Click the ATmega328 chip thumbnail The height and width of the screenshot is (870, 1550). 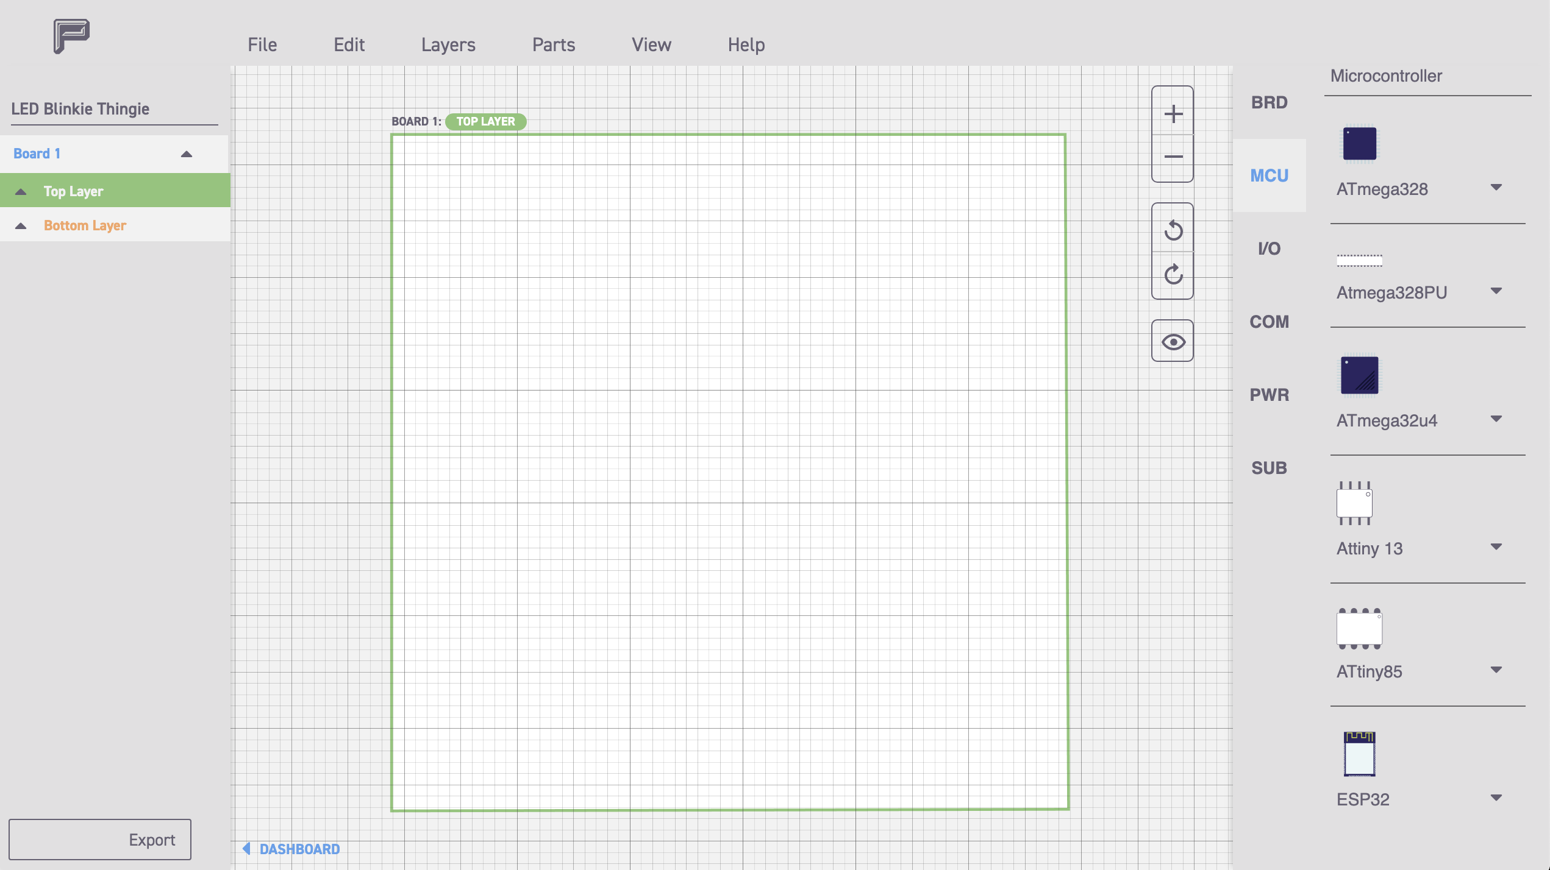1359,144
